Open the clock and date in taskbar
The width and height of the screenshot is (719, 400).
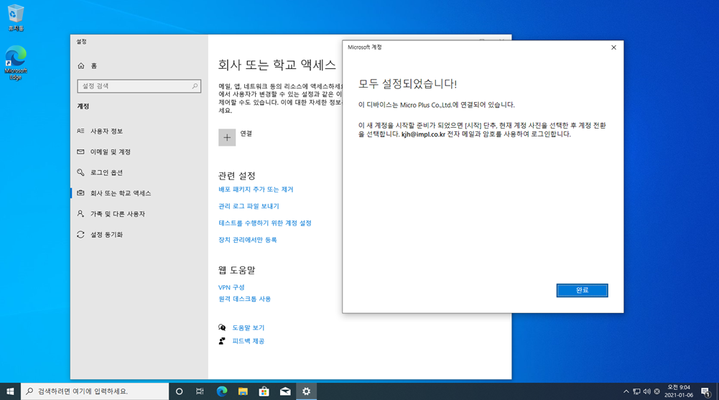pos(679,391)
